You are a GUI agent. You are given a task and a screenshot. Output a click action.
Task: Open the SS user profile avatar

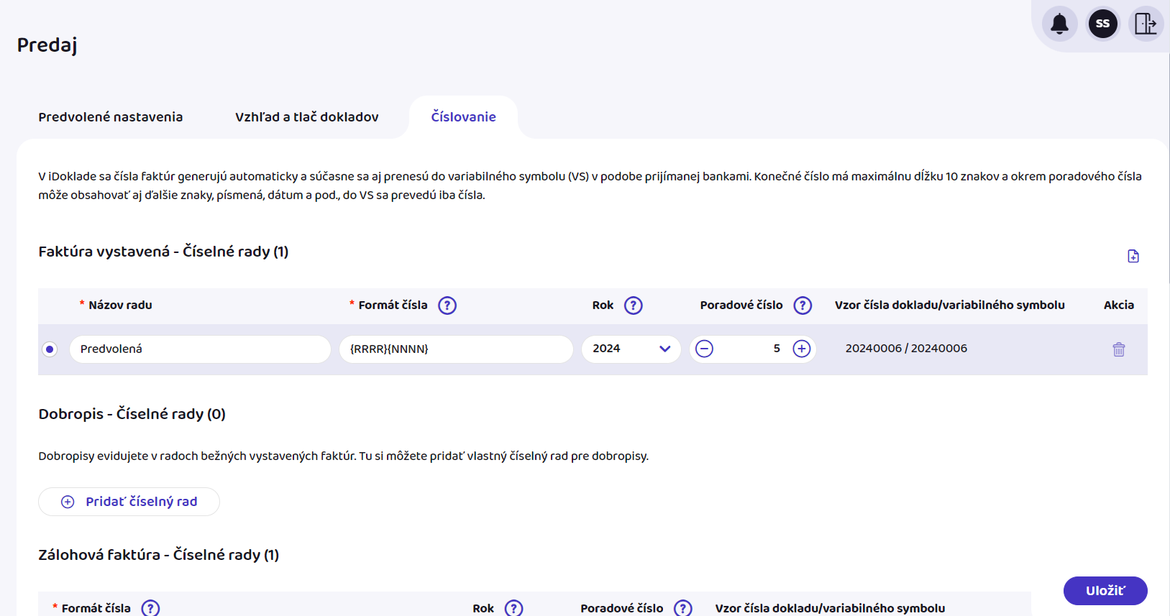[1102, 24]
